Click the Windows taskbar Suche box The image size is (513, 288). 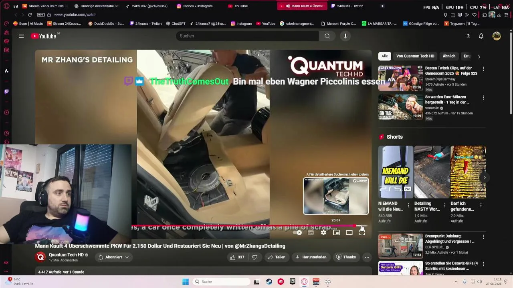click(x=221, y=282)
